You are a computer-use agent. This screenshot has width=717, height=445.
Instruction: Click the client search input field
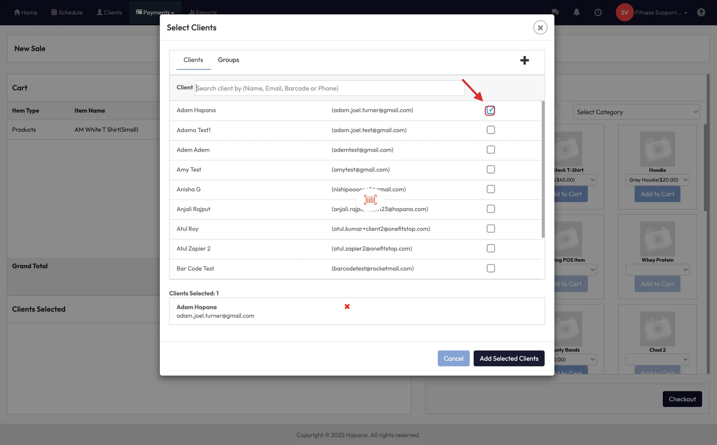329,88
